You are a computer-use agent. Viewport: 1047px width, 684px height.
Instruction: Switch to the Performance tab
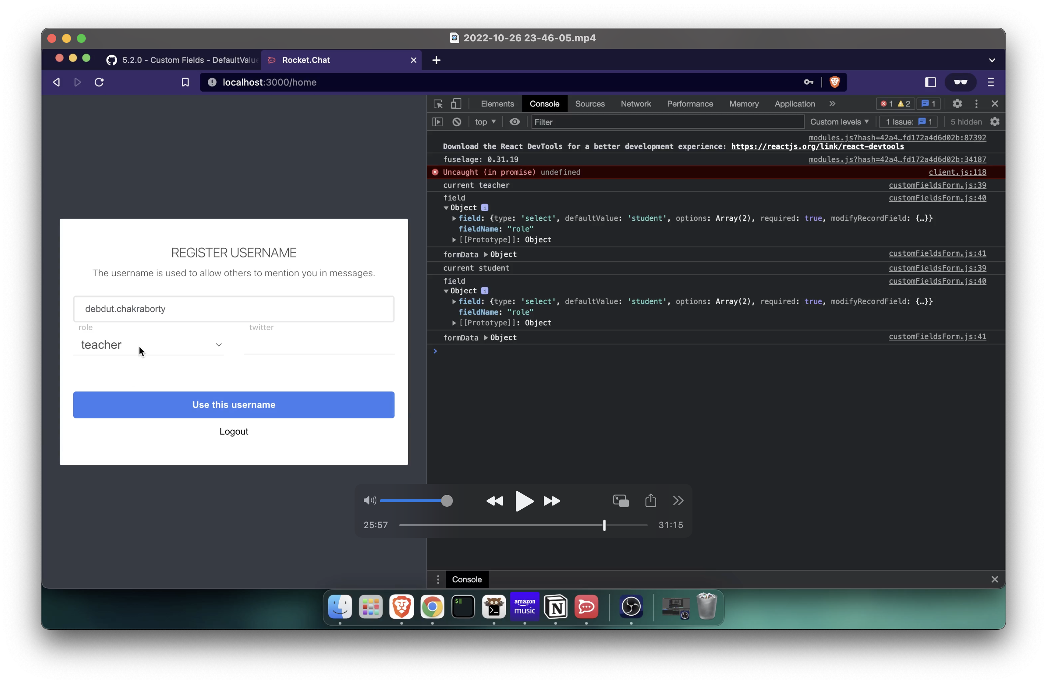(689, 104)
